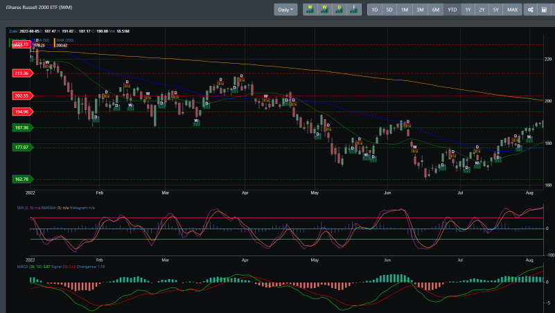Show the 5Y time range
The height and width of the screenshot is (313, 555).
point(496,10)
